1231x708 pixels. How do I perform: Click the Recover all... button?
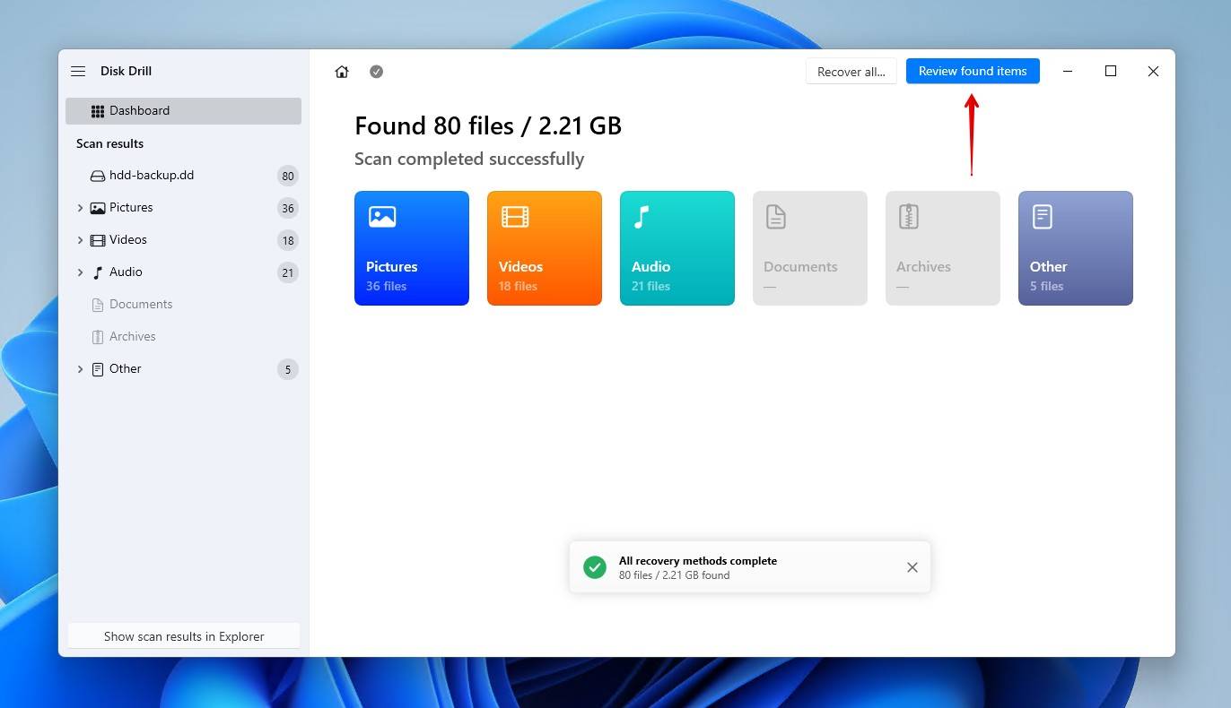coord(851,72)
